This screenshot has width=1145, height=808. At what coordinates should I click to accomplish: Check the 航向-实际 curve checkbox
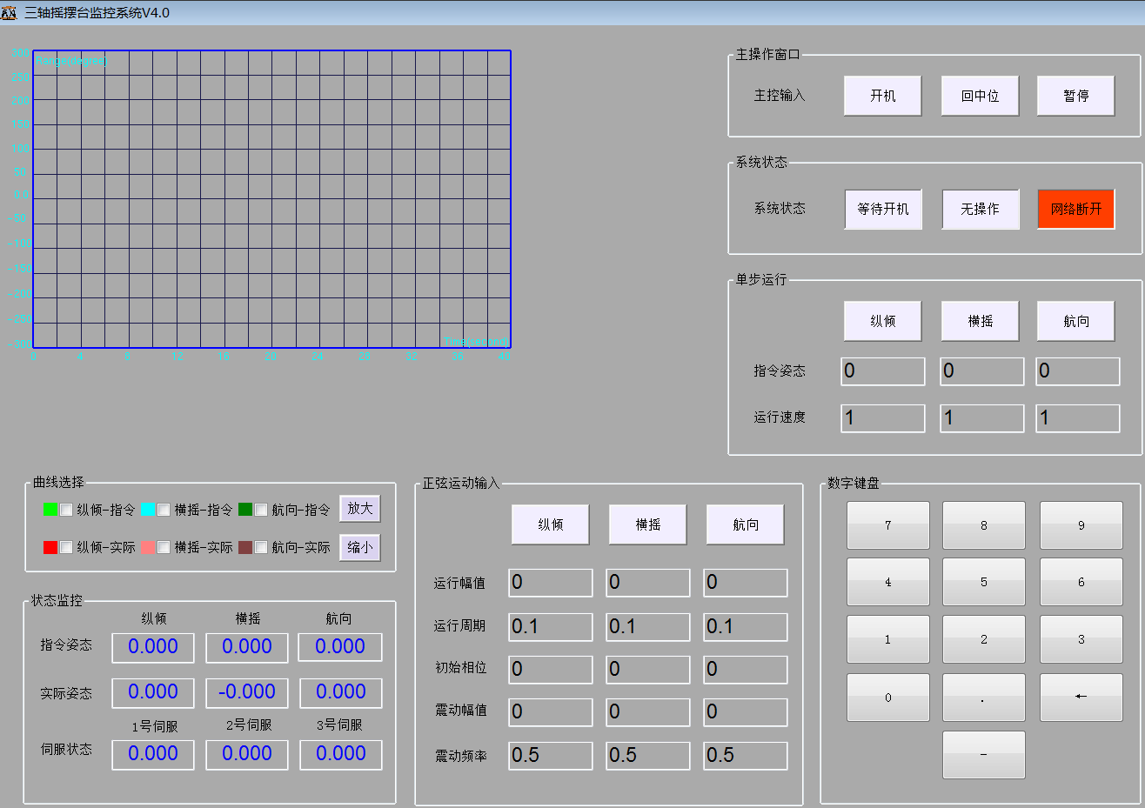coord(261,547)
